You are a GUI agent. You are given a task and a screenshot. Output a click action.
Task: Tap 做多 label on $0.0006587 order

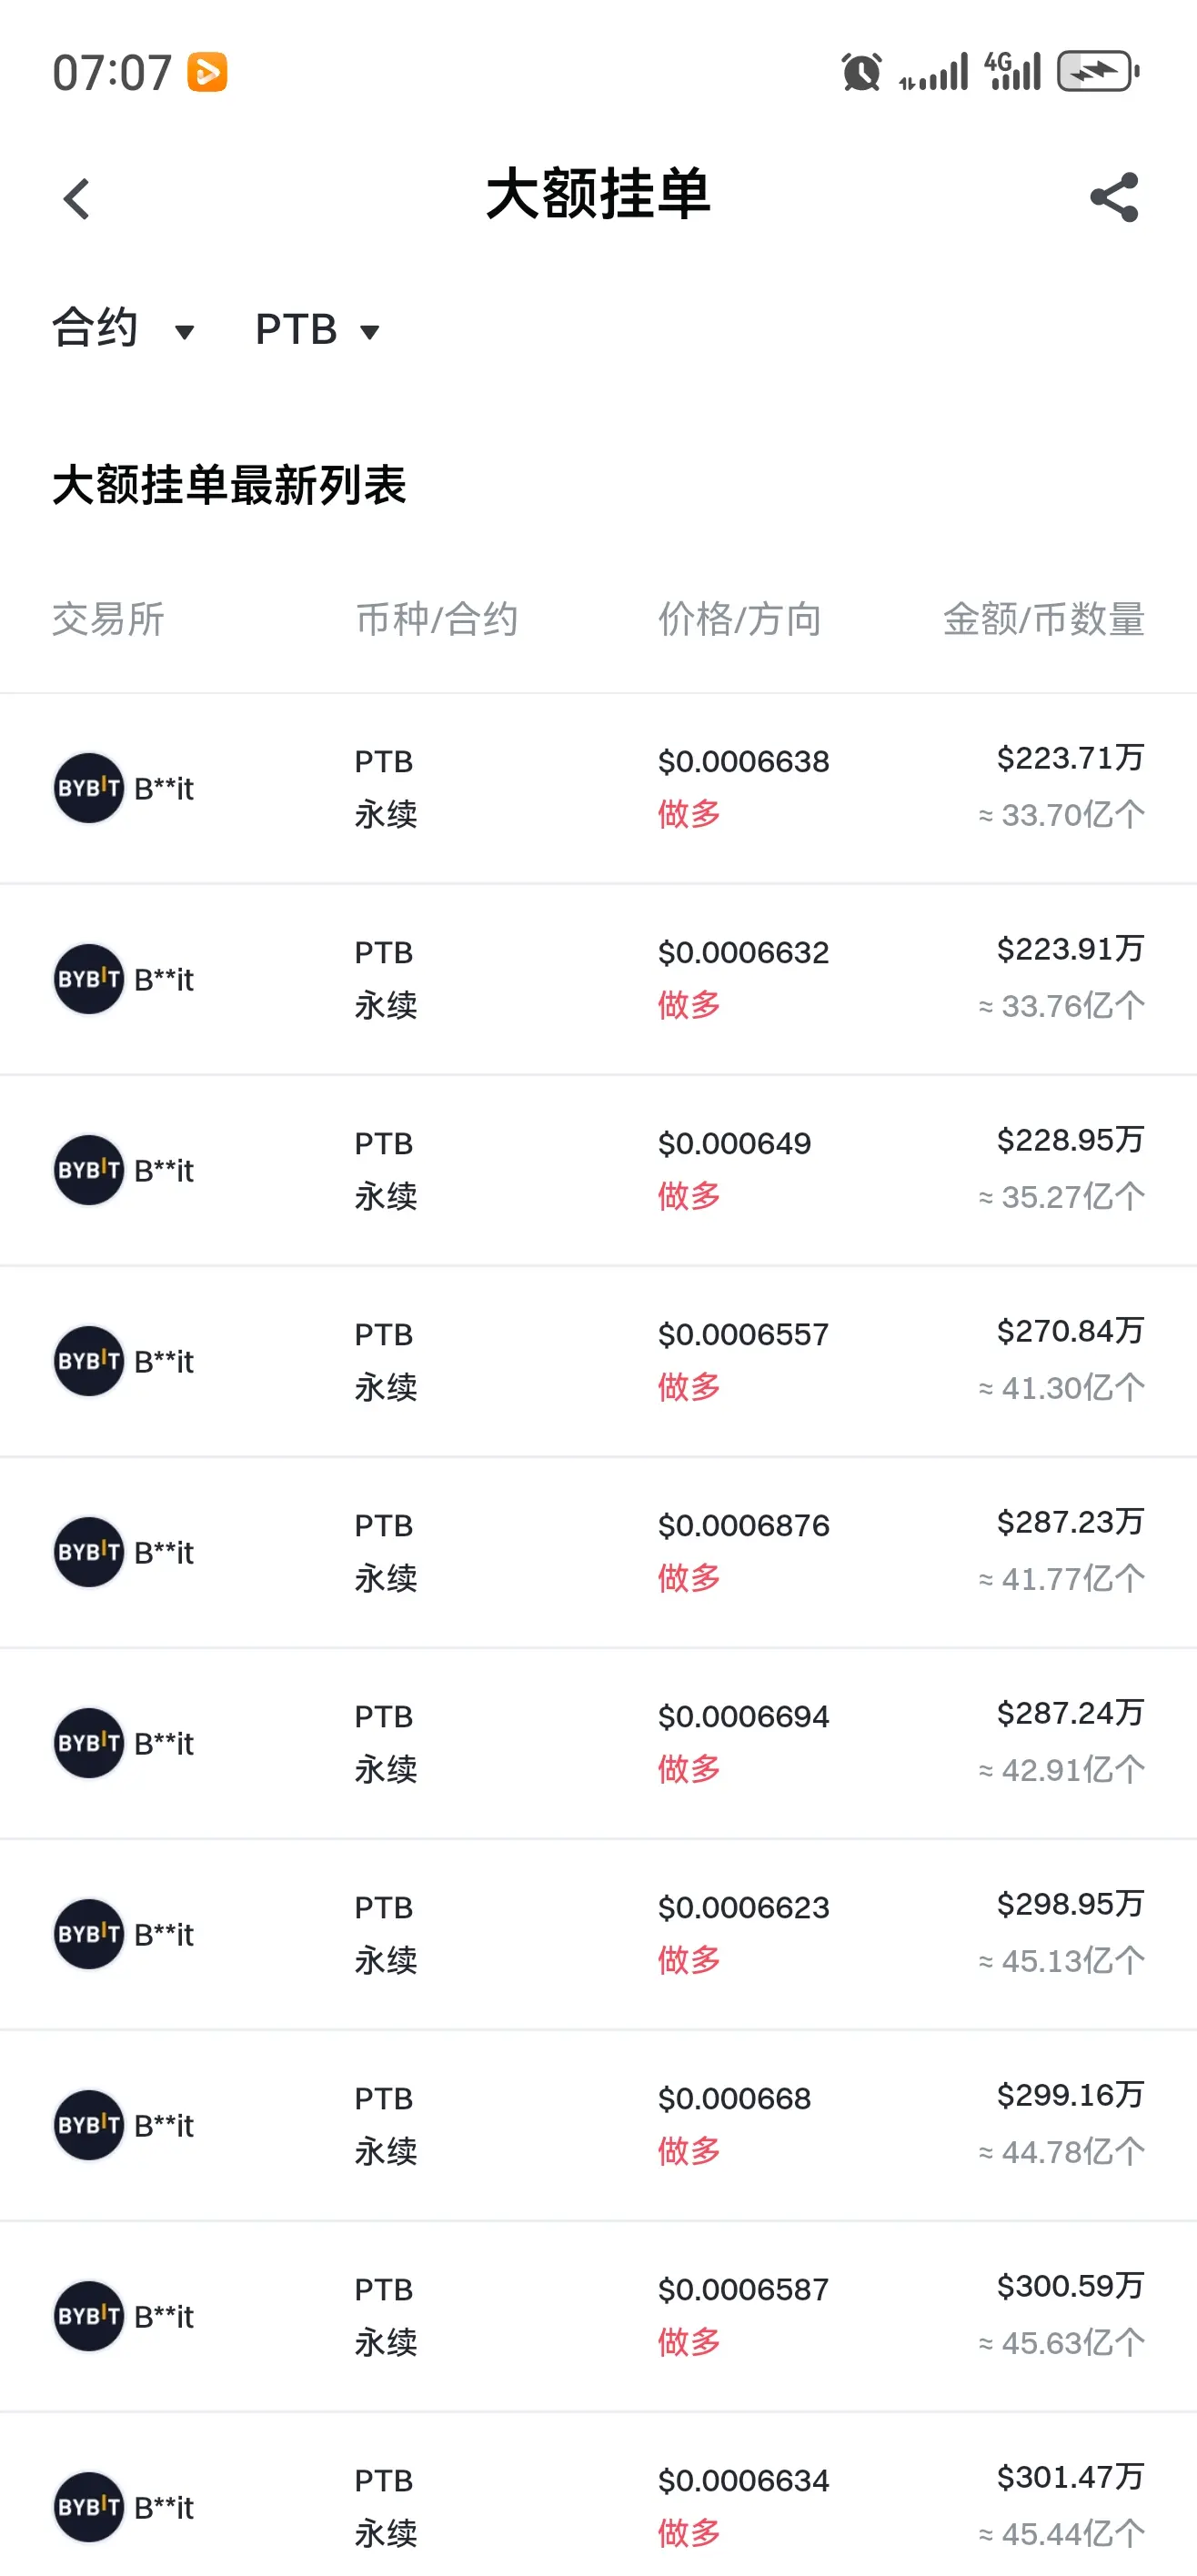[x=689, y=2342]
